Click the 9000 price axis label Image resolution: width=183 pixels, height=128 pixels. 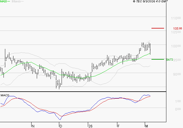point(177,74)
